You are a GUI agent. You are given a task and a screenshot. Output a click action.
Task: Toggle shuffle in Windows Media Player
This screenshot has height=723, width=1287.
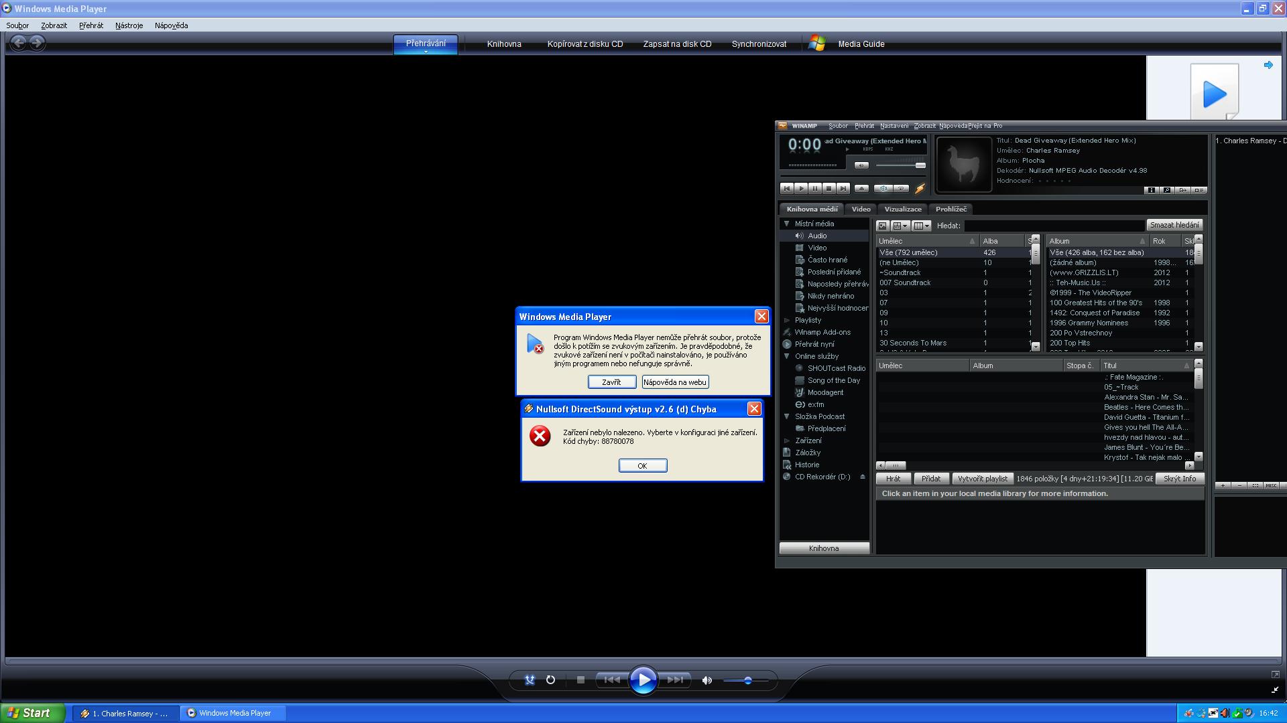[530, 679]
